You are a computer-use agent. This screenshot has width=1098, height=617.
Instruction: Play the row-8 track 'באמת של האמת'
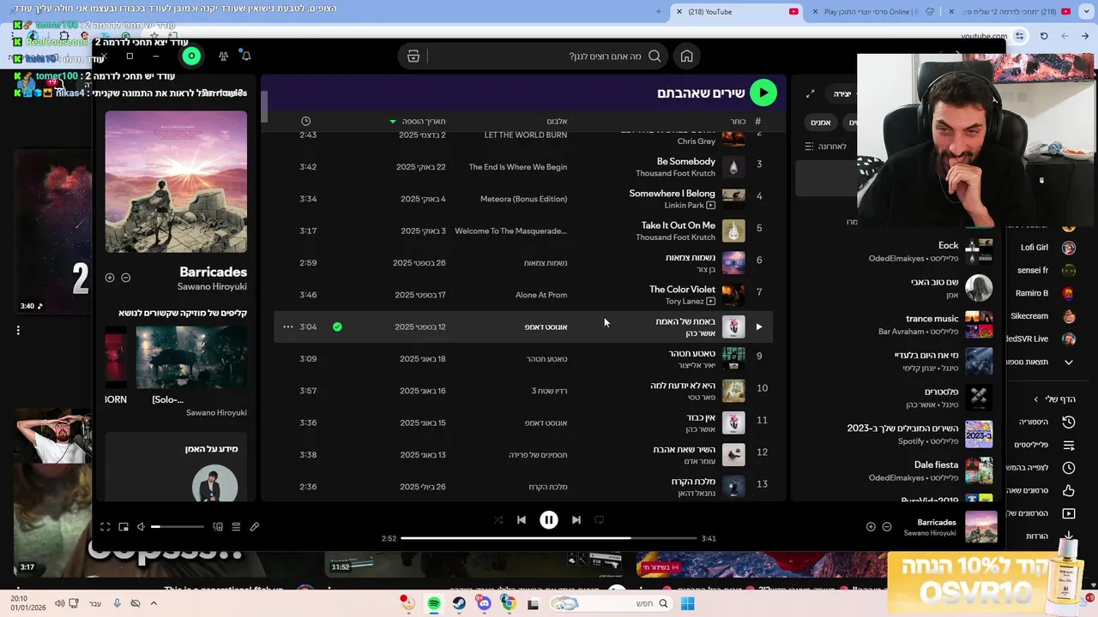coord(758,326)
